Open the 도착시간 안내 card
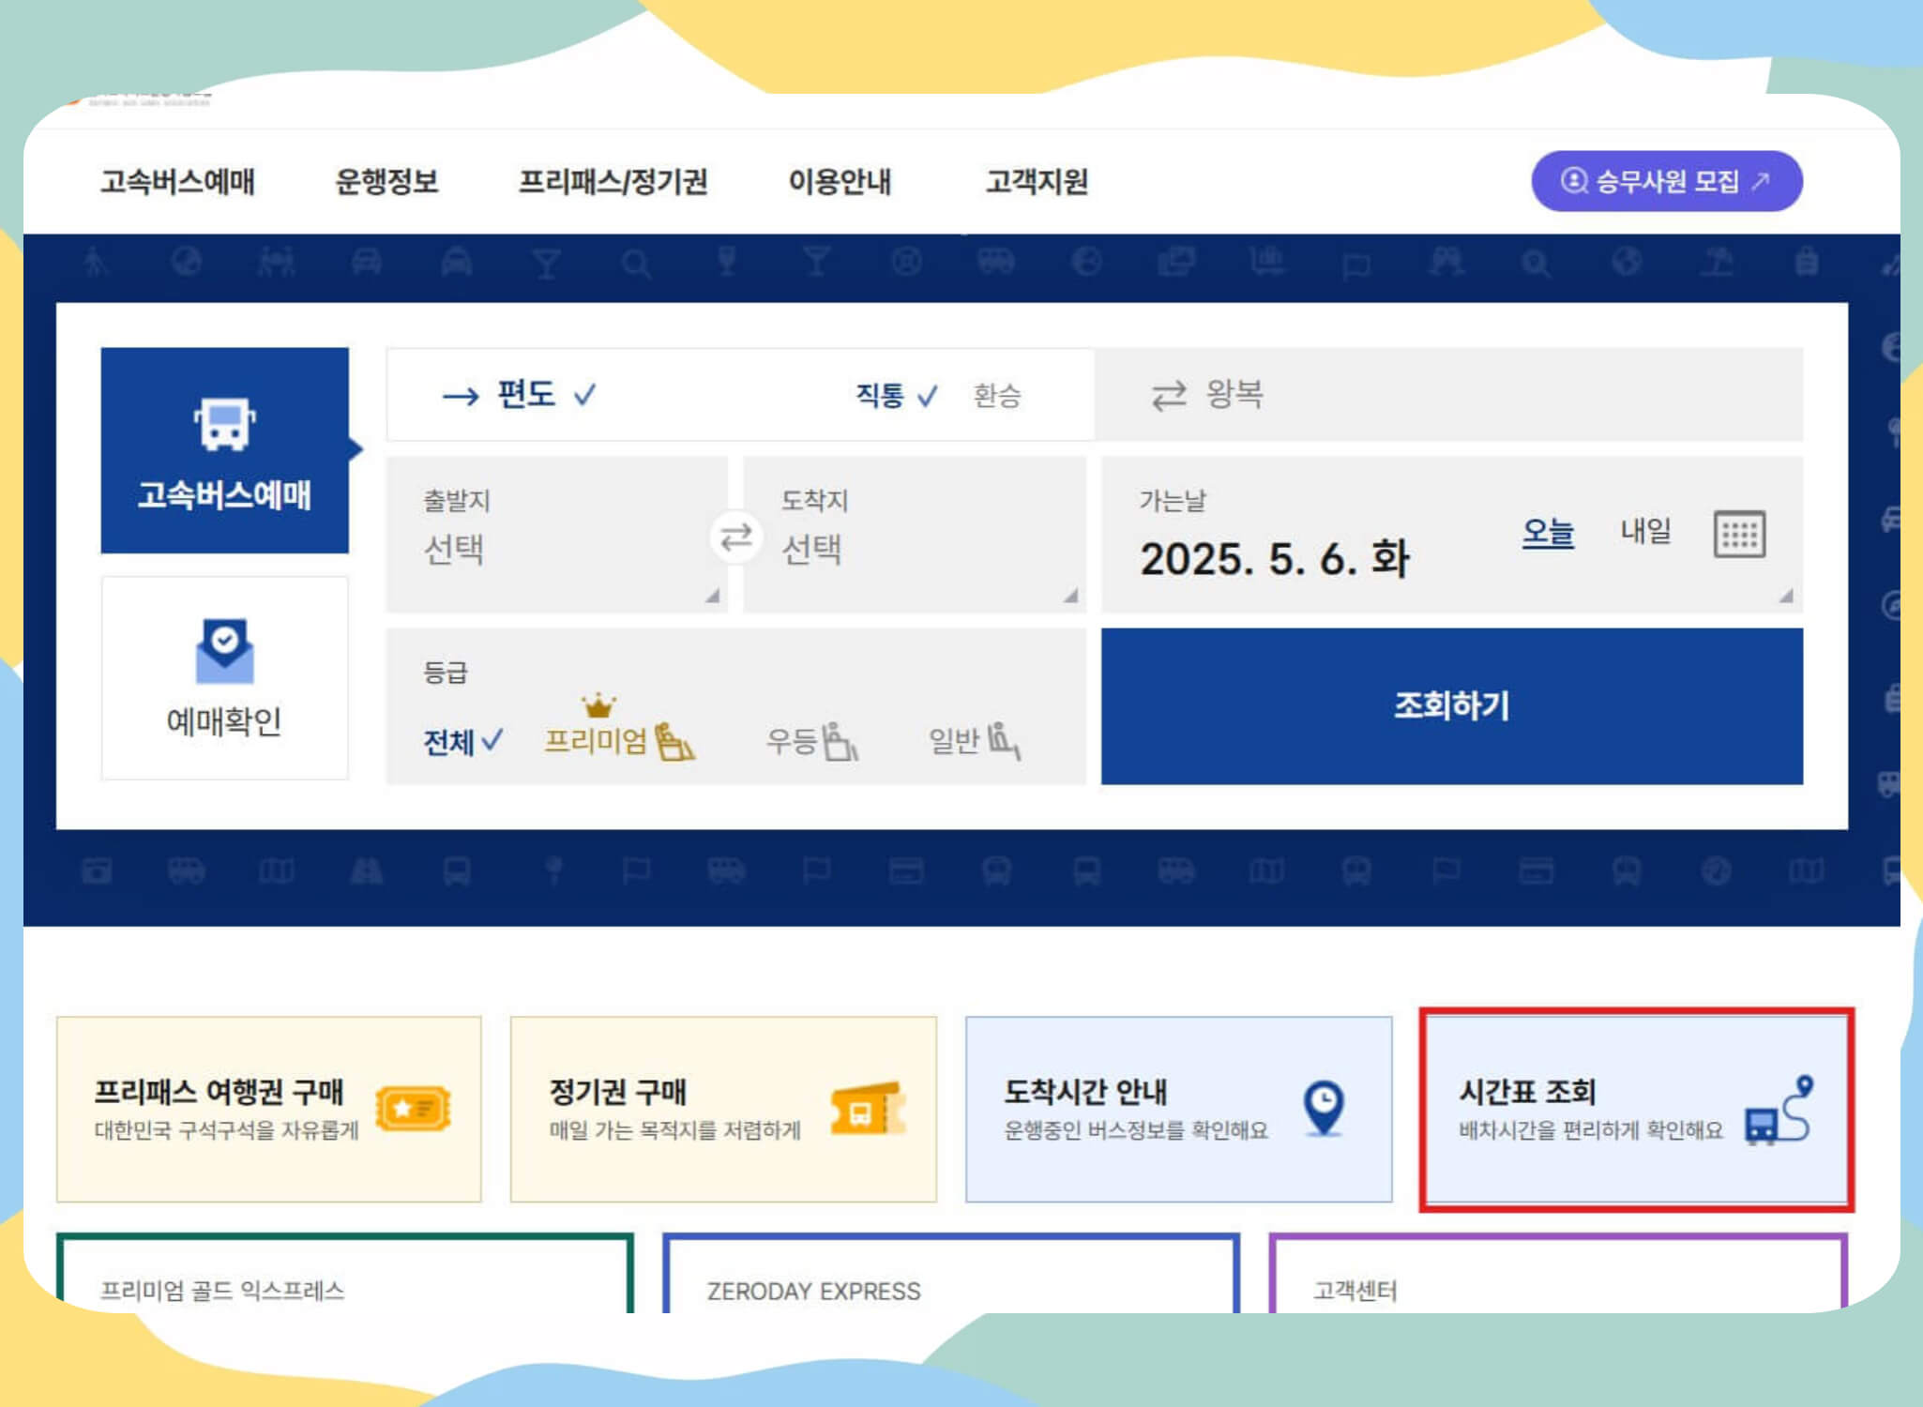The image size is (1923, 1407). coord(1179,1109)
